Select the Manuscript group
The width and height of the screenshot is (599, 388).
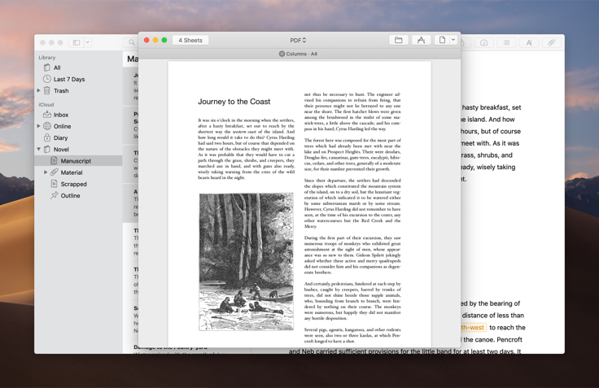pyautogui.click(x=78, y=161)
